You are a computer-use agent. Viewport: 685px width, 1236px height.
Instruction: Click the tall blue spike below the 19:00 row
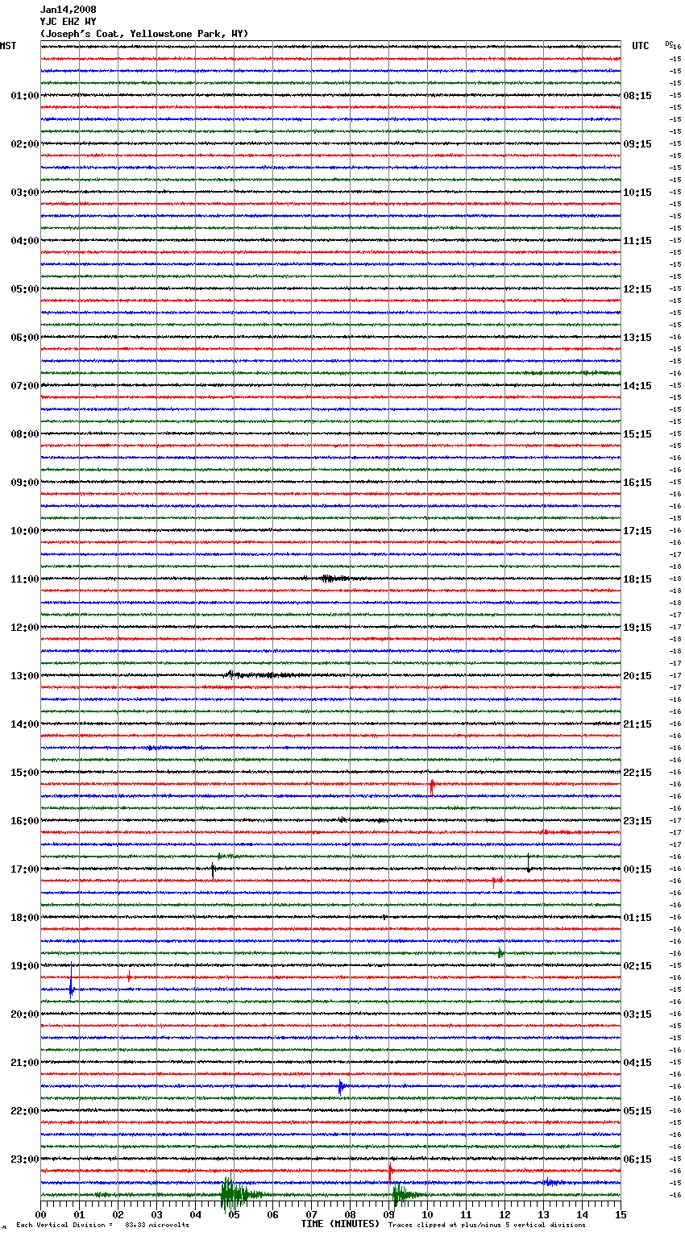point(71,981)
